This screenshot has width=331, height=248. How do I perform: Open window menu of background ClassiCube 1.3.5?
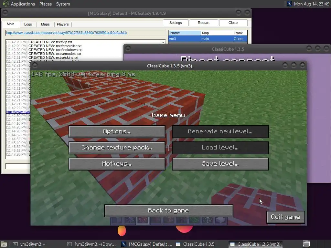tap(128, 48)
